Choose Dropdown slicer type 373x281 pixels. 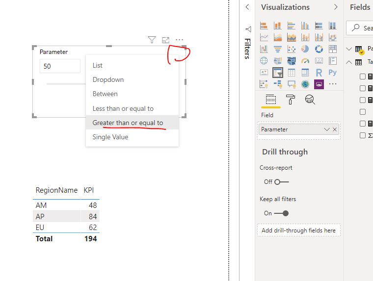tap(132, 79)
